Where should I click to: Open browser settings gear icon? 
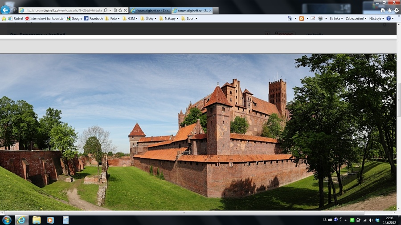tap(396, 10)
